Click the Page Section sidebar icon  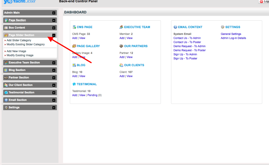tap(6, 20)
